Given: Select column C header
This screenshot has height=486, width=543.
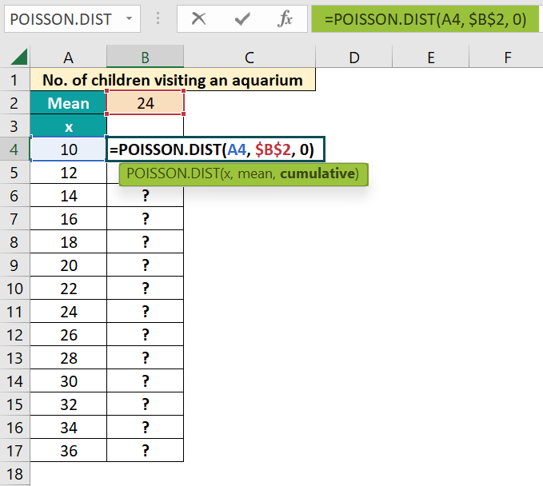Looking at the screenshot, I should (x=250, y=57).
